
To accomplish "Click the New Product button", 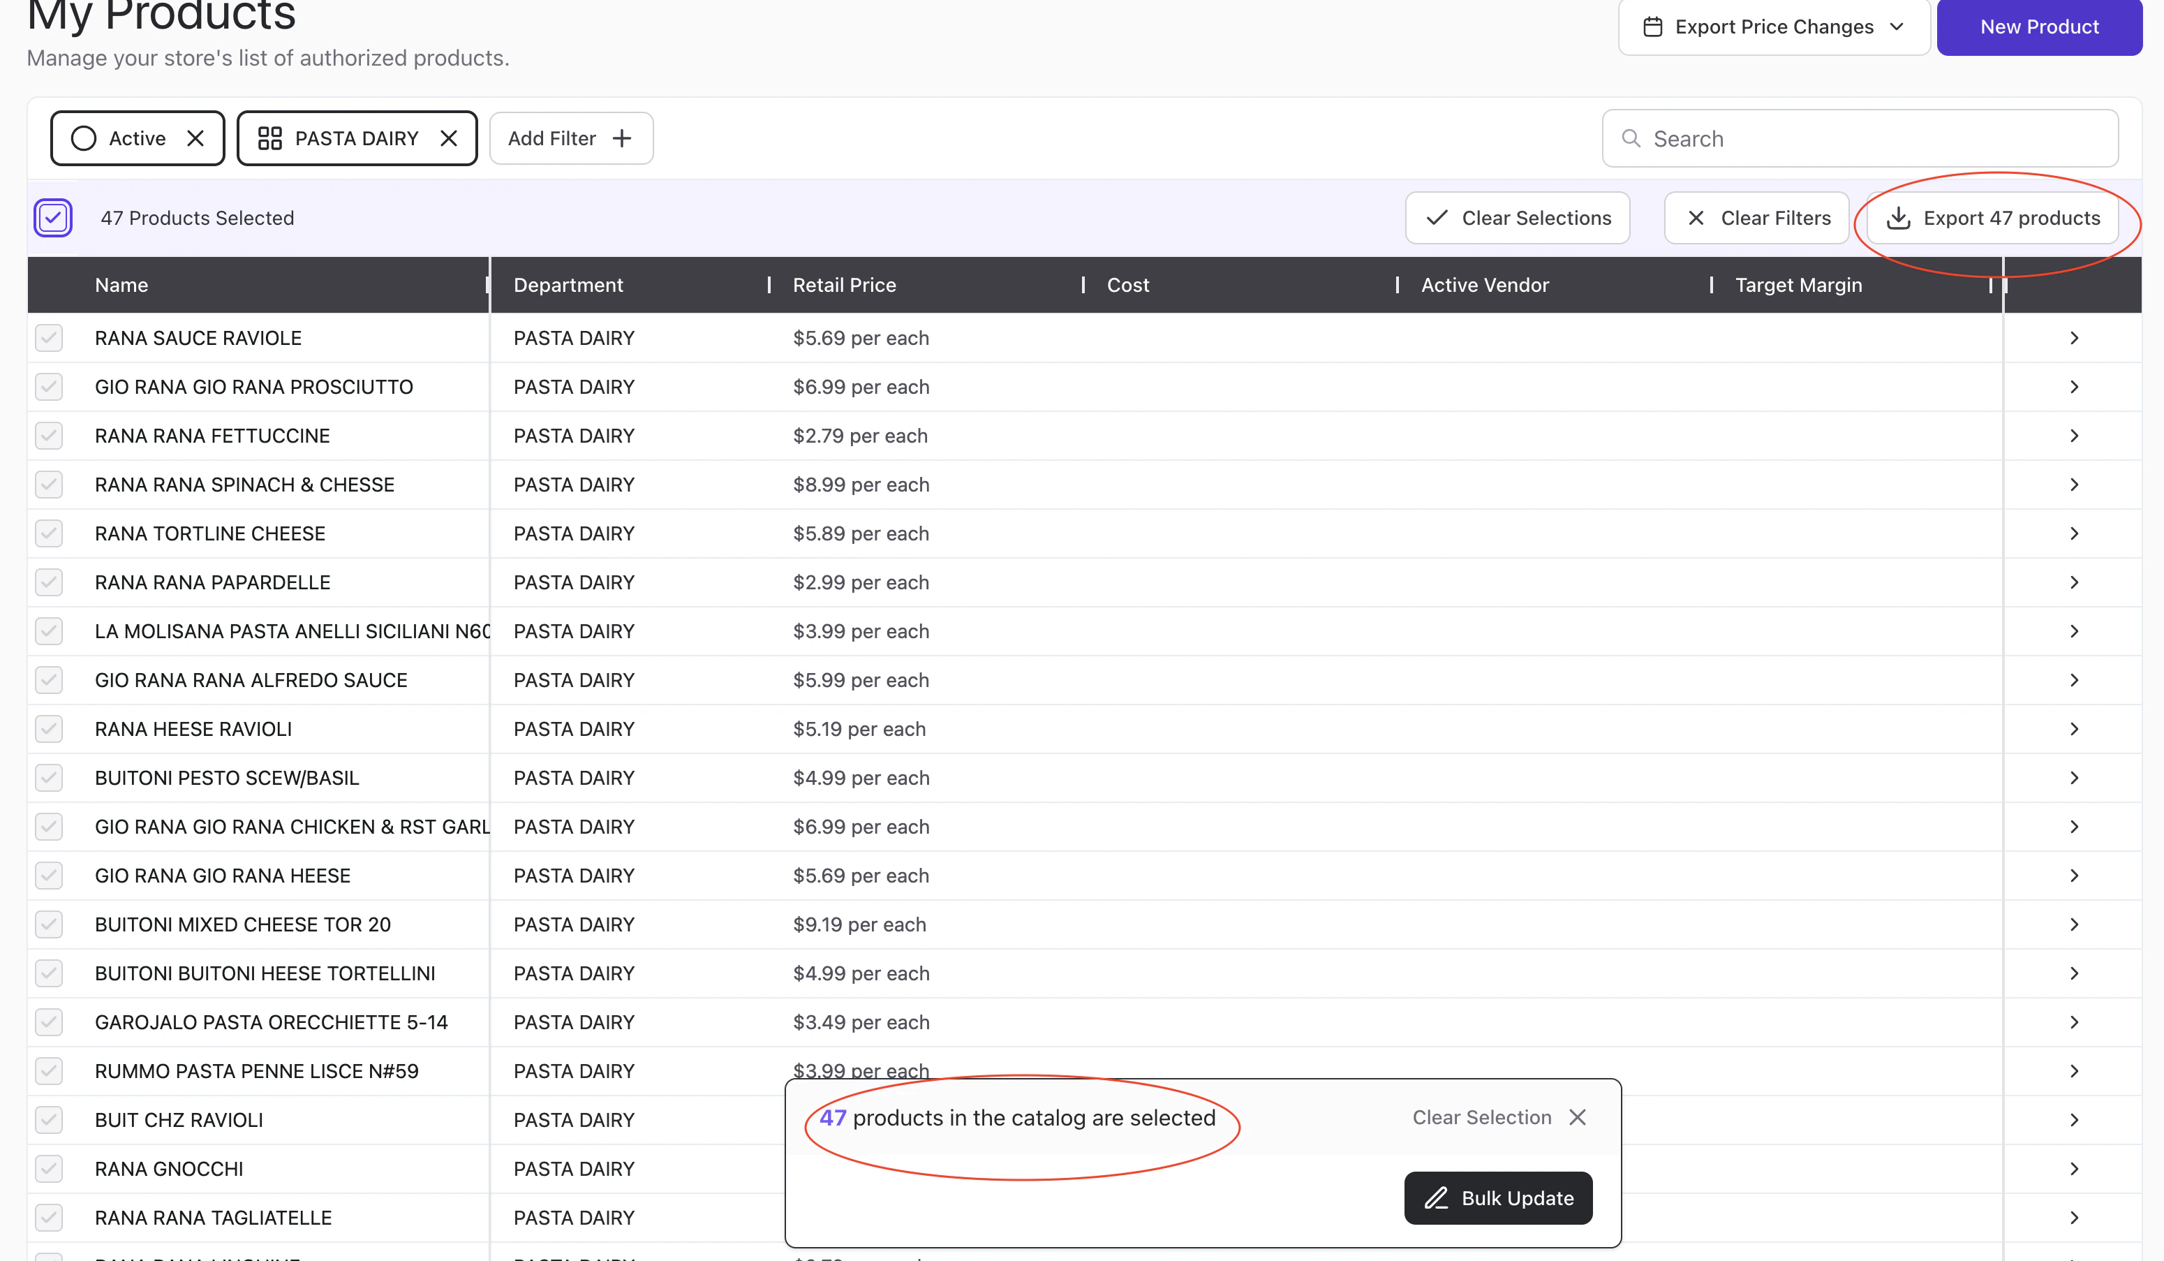I will tap(2038, 27).
